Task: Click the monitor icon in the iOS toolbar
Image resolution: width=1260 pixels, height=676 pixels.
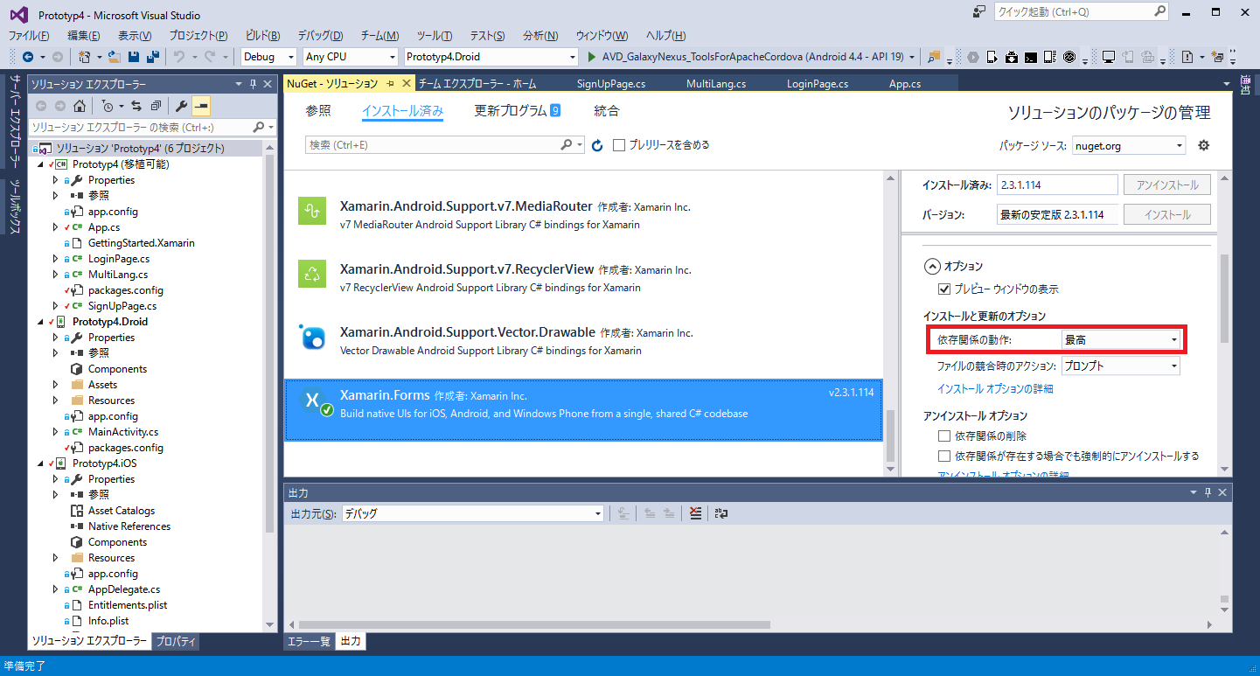Action: click(1109, 57)
